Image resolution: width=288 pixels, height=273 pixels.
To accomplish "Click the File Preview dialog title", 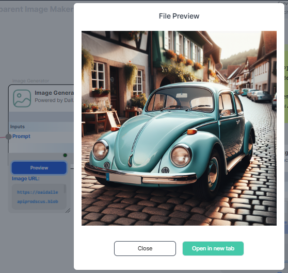I will tap(179, 16).
